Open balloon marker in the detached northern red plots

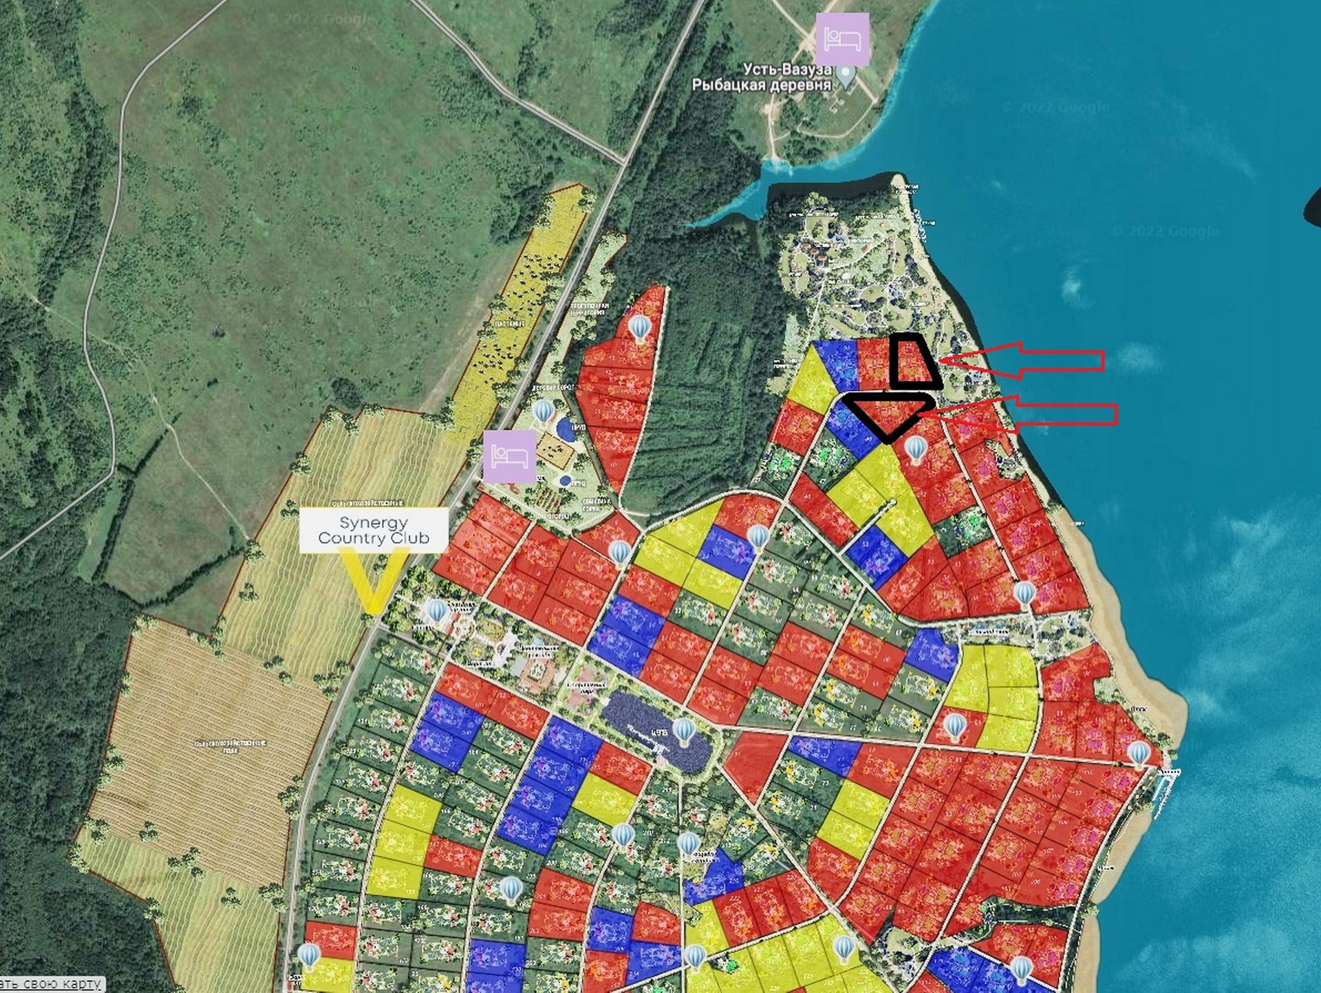click(x=640, y=328)
